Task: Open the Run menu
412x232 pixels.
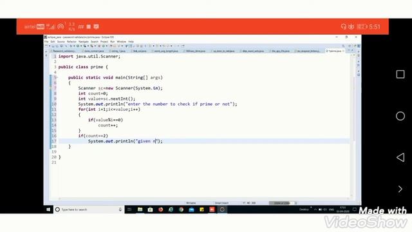Action: point(113,41)
